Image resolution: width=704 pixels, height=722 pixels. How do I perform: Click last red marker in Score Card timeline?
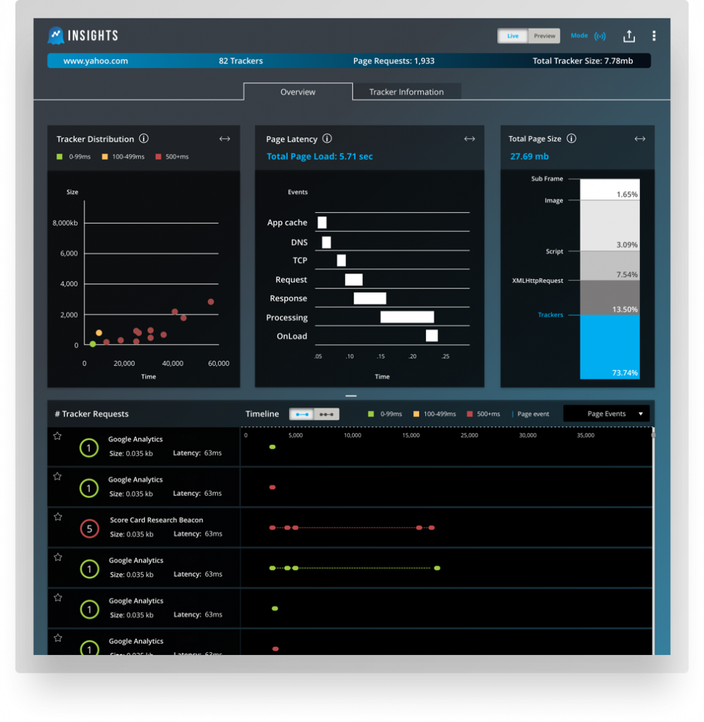tap(432, 527)
